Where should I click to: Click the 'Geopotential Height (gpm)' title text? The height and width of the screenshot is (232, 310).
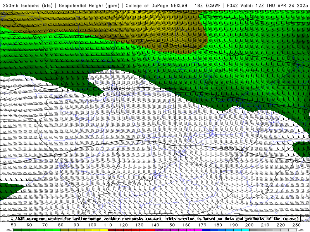point(89,5)
